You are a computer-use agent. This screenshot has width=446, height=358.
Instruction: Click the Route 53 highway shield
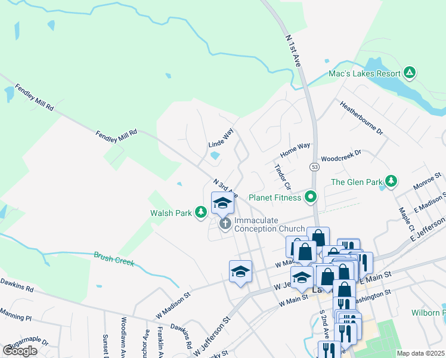coord(315,166)
